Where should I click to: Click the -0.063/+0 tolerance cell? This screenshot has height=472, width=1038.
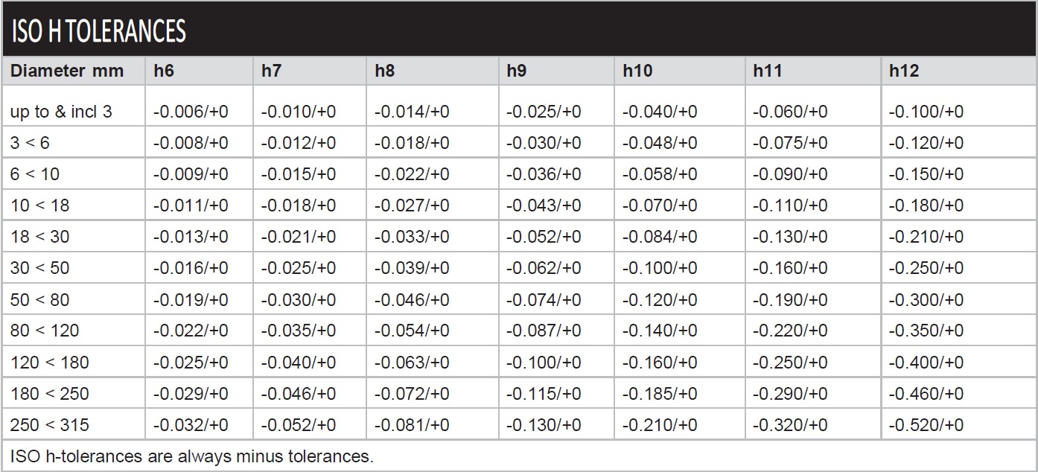click(412, 363)
